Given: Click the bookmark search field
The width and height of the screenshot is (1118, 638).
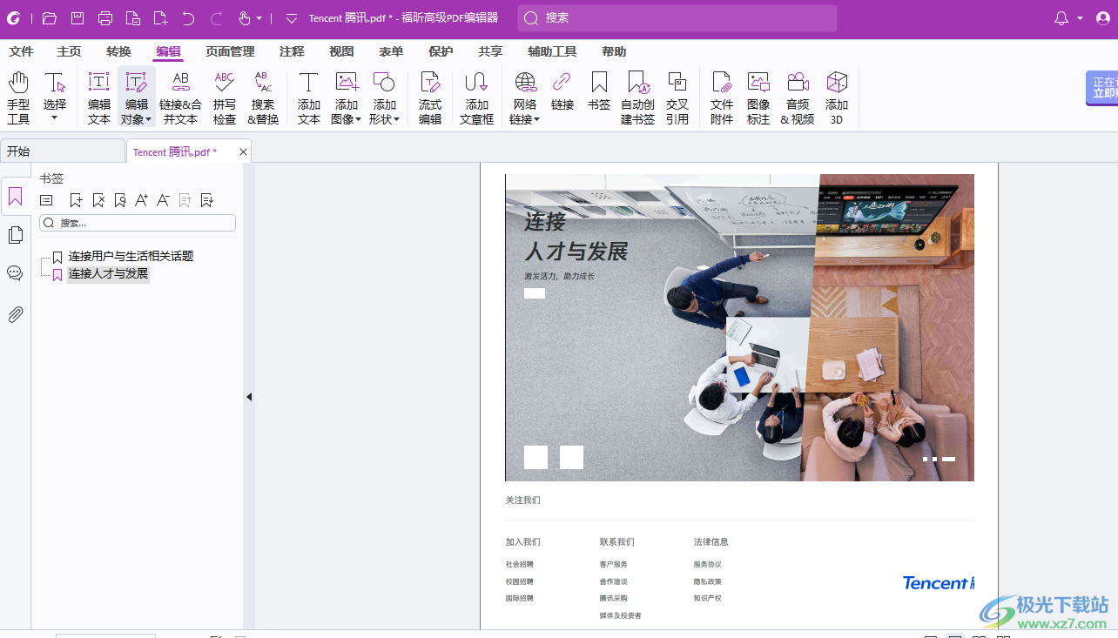Looking at the screenshot, I should tap(137, 223).
